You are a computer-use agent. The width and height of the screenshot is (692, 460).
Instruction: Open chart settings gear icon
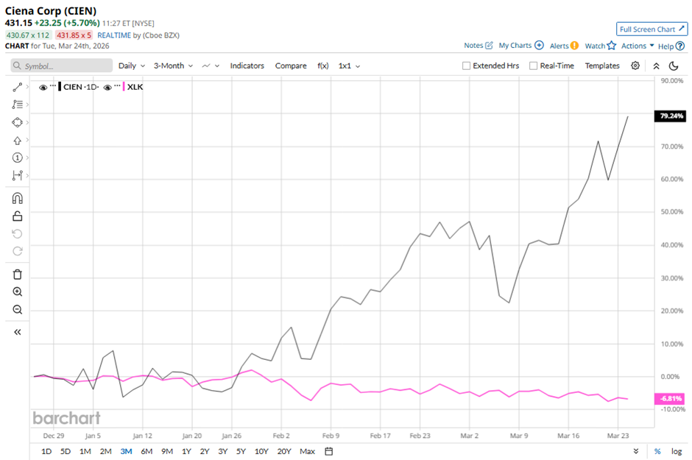point(635,66)
